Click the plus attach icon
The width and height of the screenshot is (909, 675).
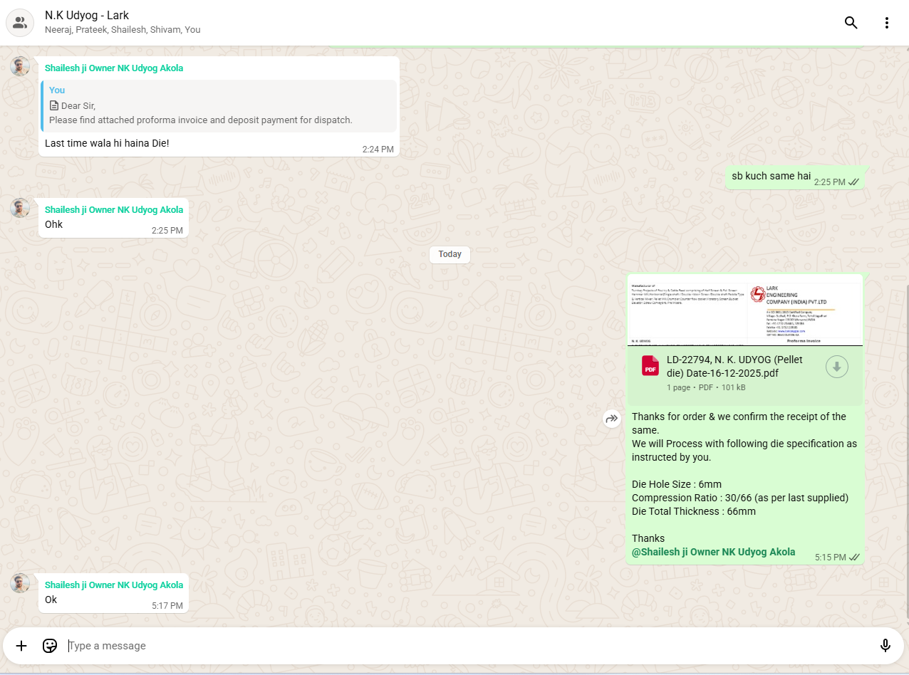click(x=21, y=646)
